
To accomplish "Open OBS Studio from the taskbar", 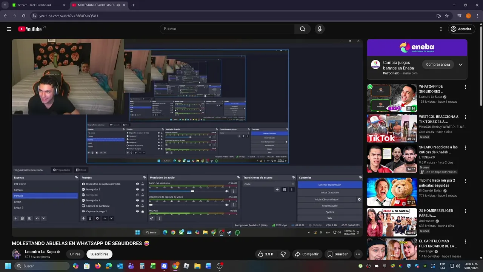I will tap(220, 266).
